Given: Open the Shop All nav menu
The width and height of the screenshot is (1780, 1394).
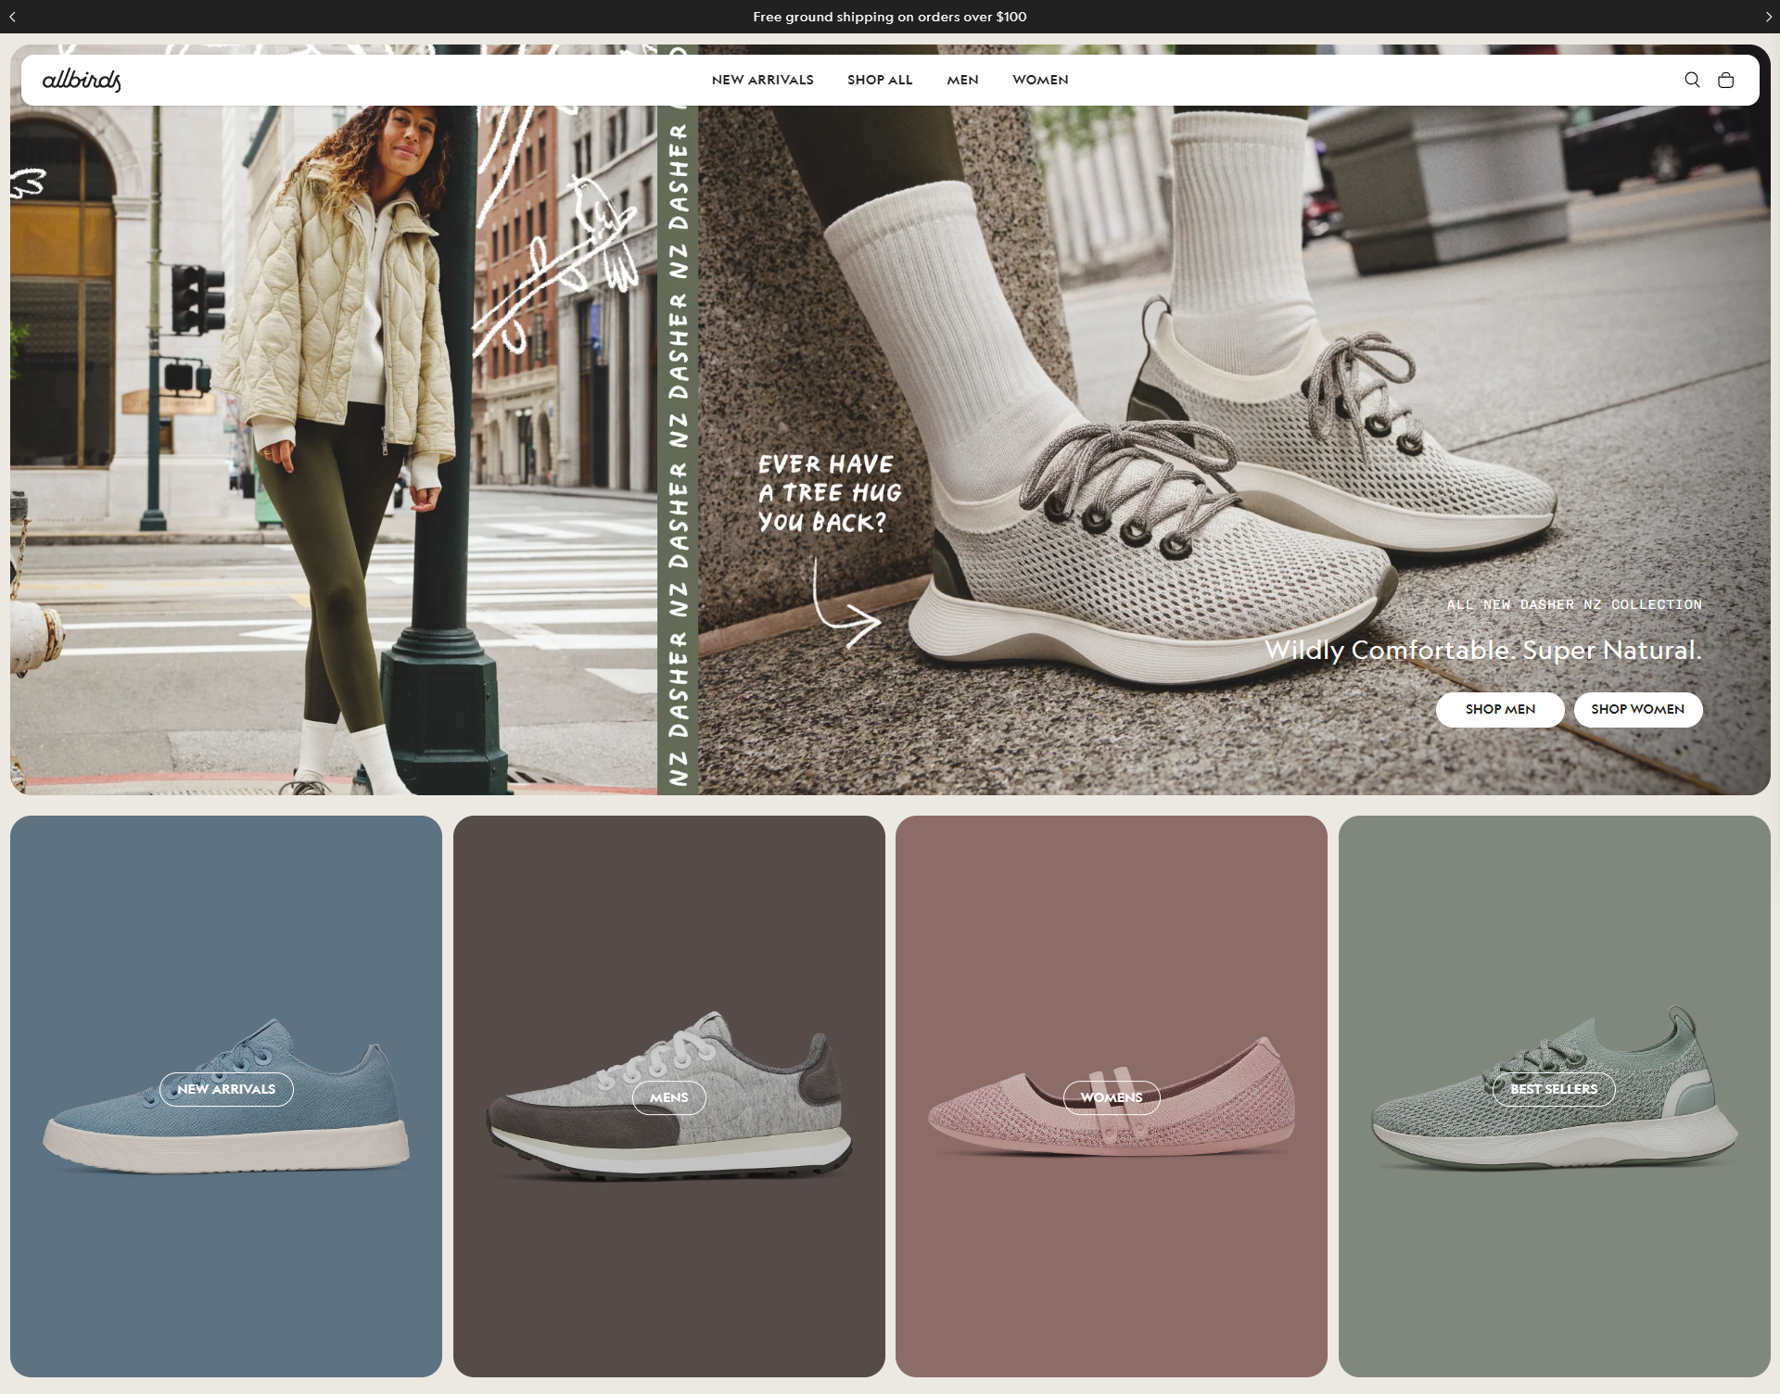Looking at the screenshot, I should [x=880, y=80].
